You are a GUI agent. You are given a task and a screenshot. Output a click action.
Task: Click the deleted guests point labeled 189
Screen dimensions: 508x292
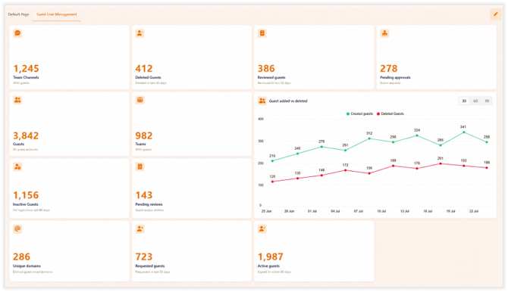point(394,166)
